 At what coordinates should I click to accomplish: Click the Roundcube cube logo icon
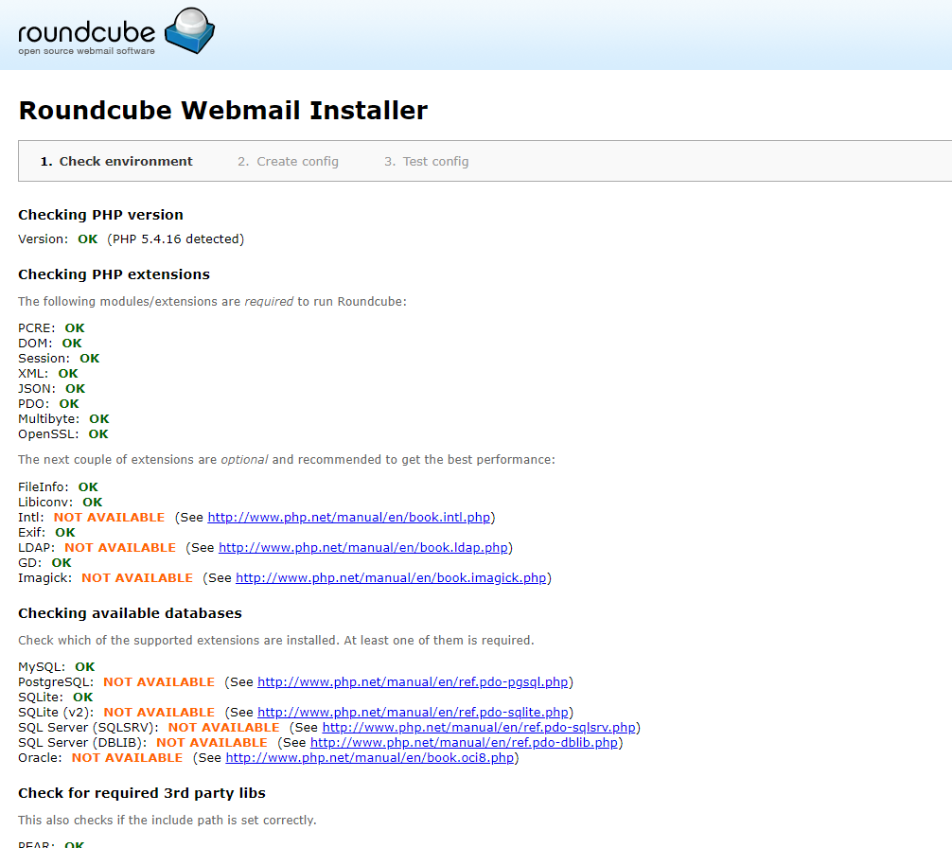pos(189,31)
